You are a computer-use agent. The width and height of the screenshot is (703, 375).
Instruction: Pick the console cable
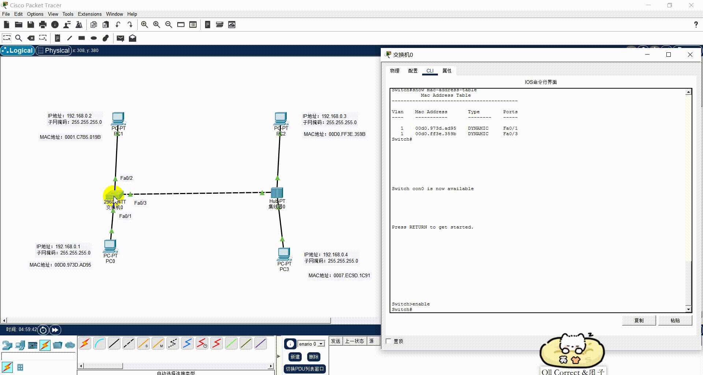click(100, 344)
